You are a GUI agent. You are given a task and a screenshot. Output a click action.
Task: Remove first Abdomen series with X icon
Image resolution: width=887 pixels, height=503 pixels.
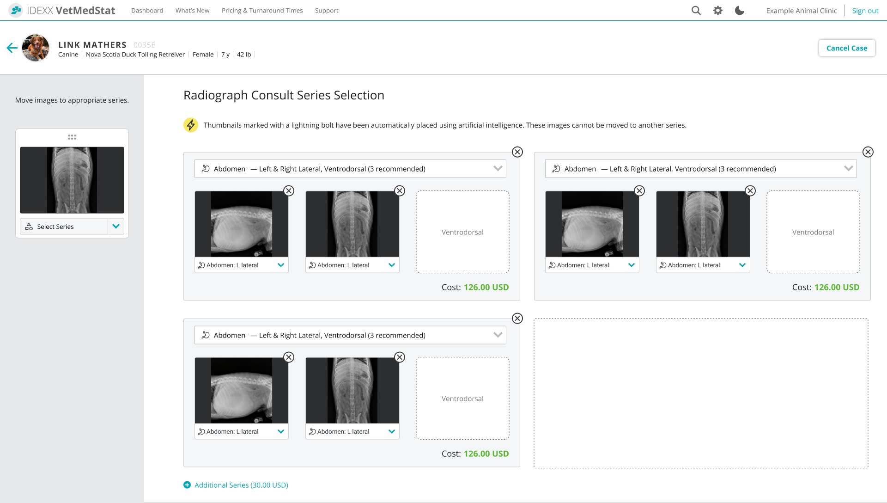coord(517,152)
